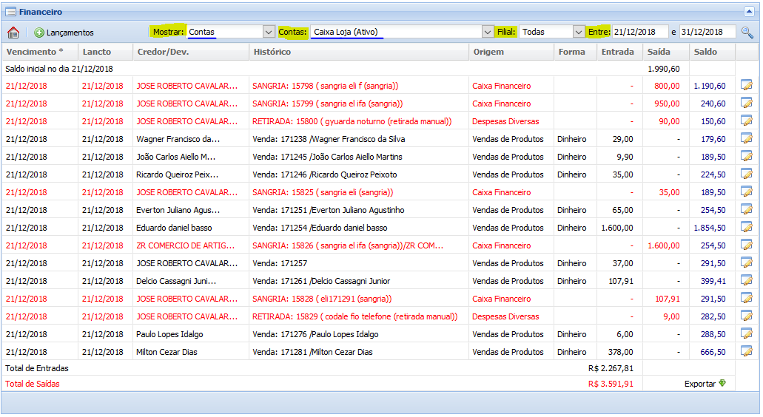This screenshot has width=763, height=417.
Task: Click the 1.990,60 initial balance
Action: (663, 69)
